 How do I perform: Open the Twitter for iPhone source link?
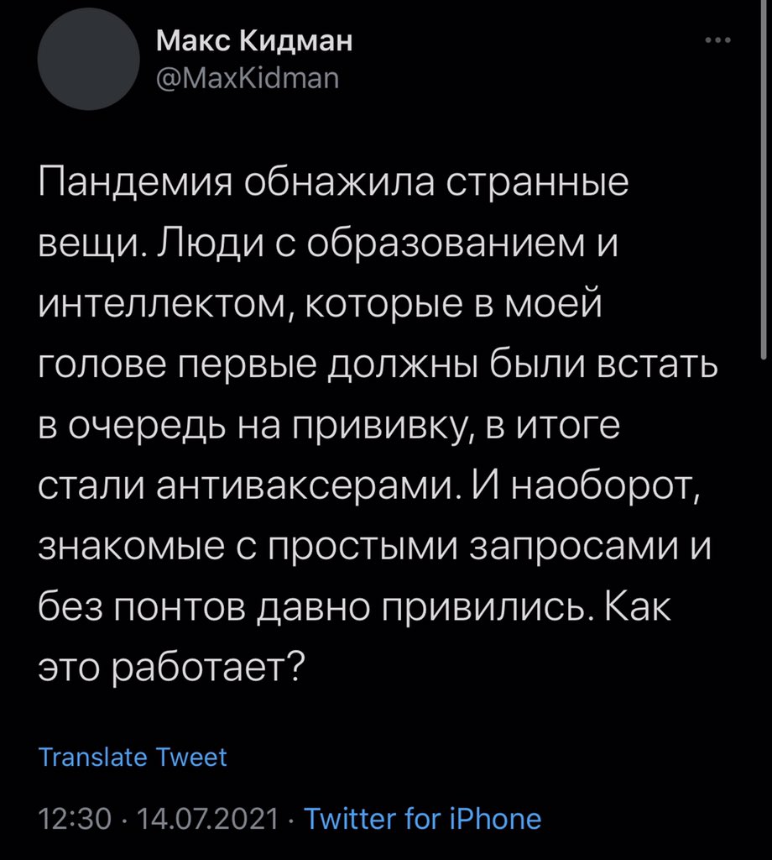(x=422, y=819)
